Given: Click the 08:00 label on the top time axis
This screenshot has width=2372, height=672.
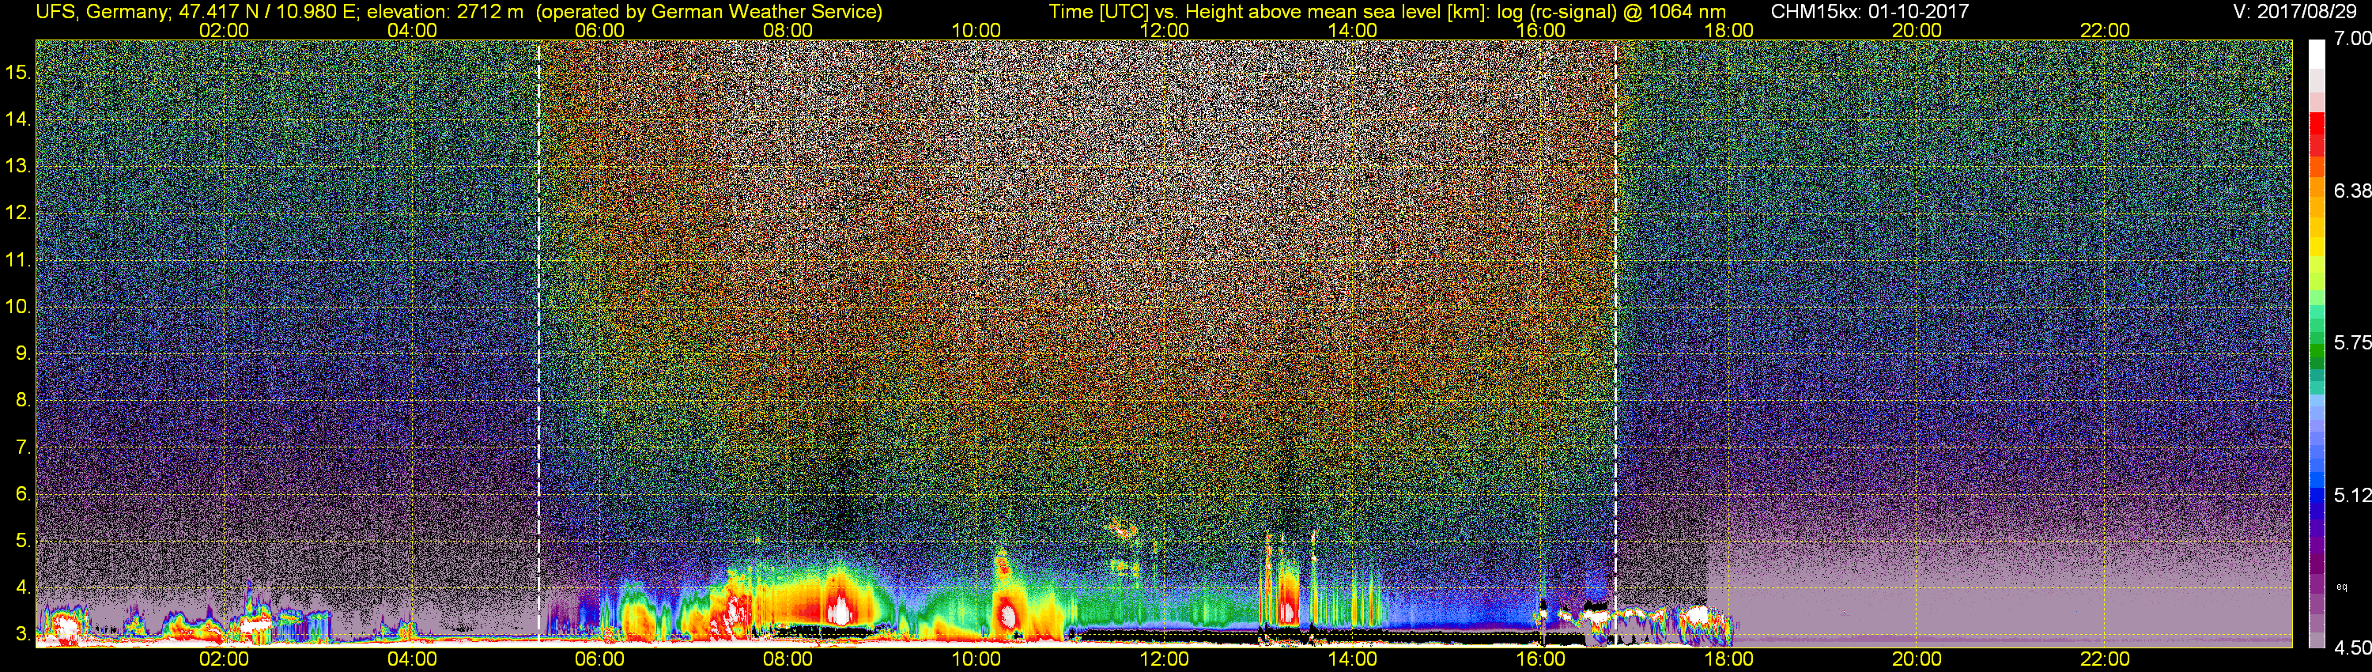Looking at the screenshot, I should coord(788,30).
